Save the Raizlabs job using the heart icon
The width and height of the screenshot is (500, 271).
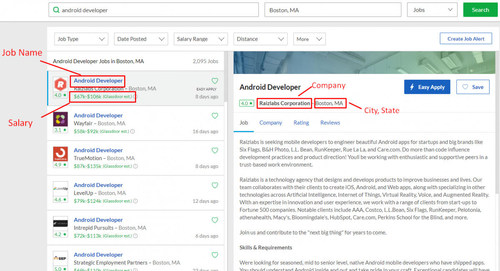215,81
